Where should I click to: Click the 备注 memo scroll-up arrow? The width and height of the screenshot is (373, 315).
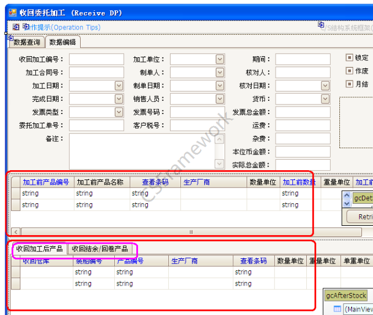tap(219, 139)
